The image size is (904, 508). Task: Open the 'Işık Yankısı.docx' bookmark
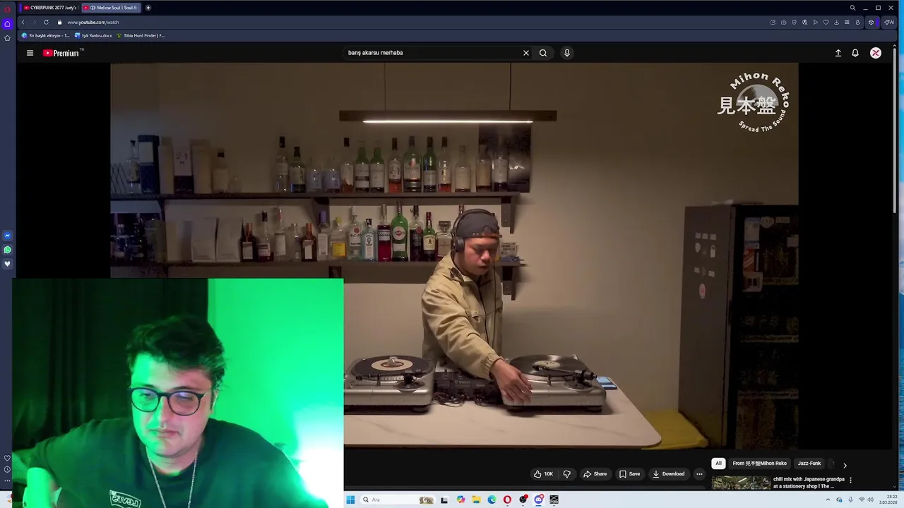coord(93,35)
